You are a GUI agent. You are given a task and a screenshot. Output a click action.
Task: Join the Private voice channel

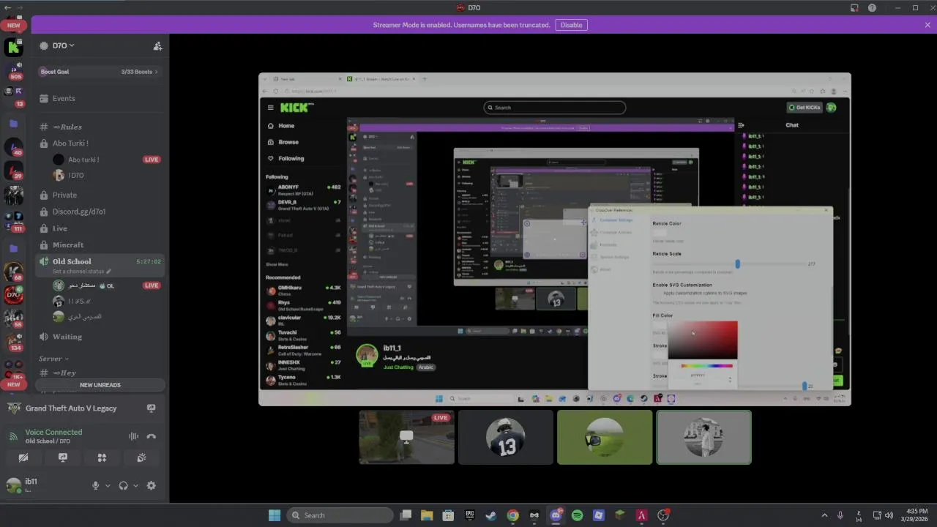click(x=101, y=195)
